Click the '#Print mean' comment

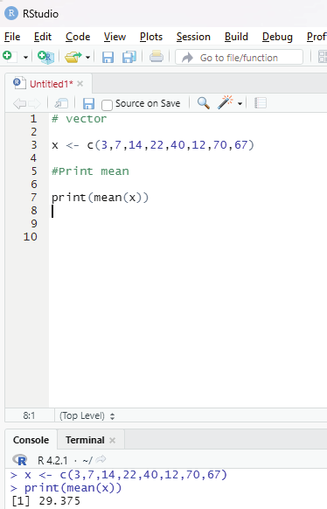pos(90,171)
